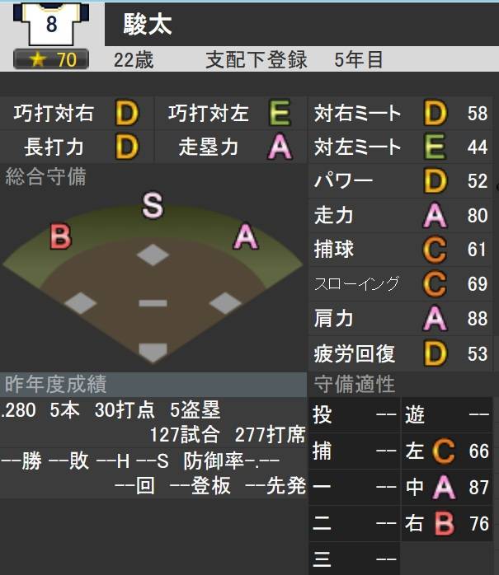
Task: Click the E grade icon beside 対左ミート
Action: (x=435, y=147)
